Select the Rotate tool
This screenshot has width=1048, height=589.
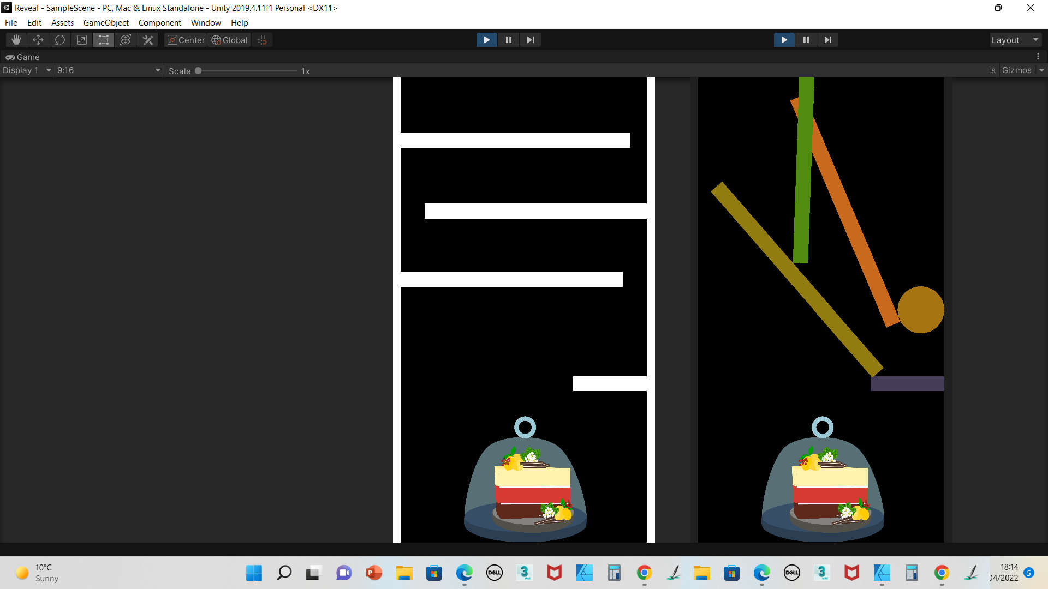pos(59,39)
